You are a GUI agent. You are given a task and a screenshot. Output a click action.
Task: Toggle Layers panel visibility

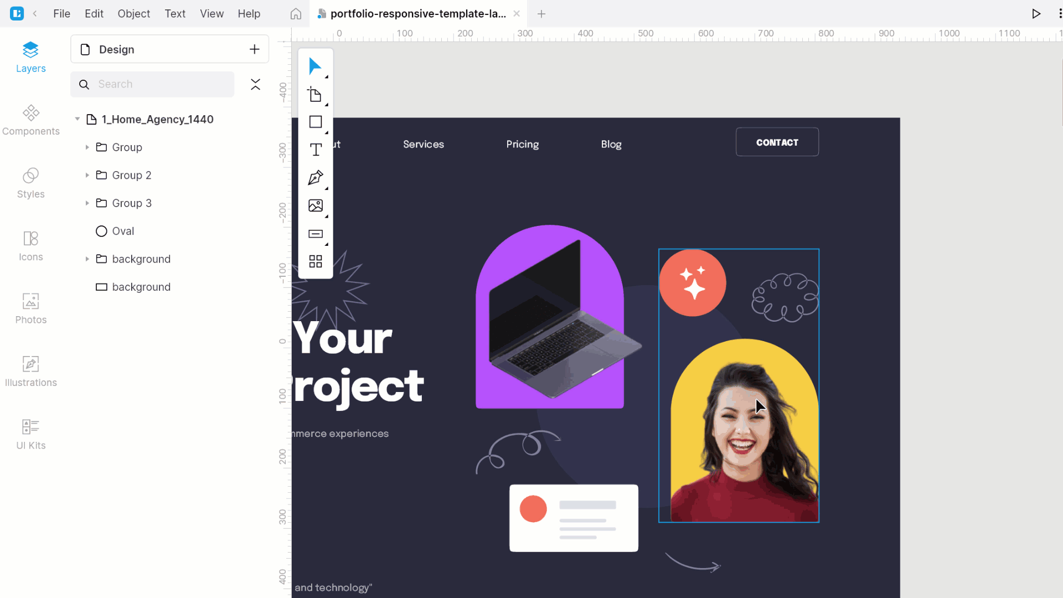coord(30,55)
